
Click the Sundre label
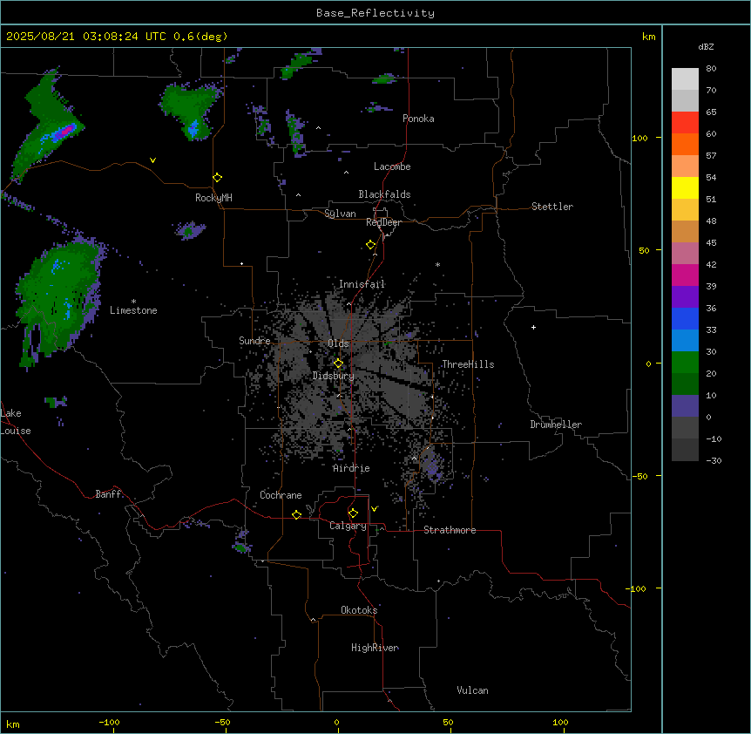[254, 341]
